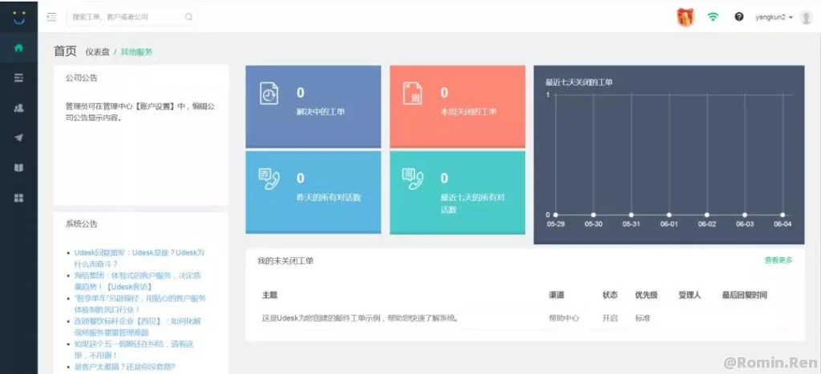Viewport: 821px width, 374px height.
Task: Click the Udesk smiley logo
Action: pos(18,17)
